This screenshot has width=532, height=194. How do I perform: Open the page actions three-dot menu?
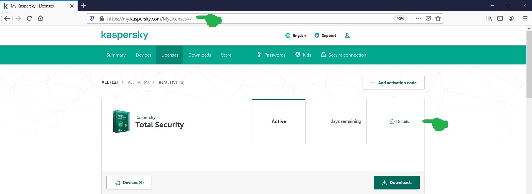[418, 19]
